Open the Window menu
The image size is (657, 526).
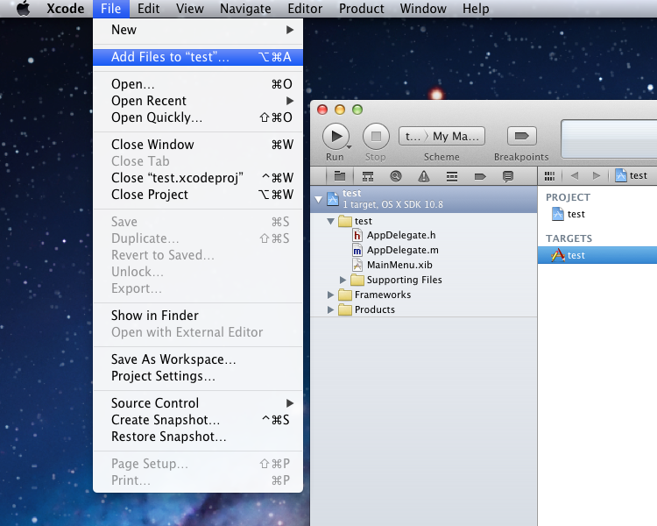pos(423,9)
